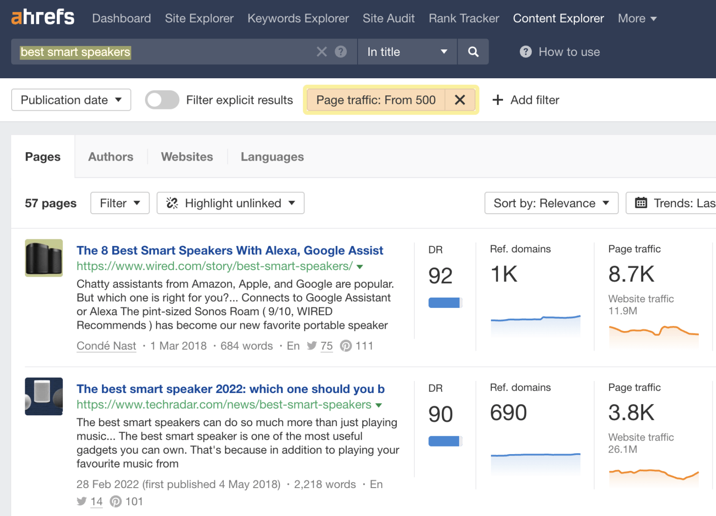Click the 'Add filter' button
Image resolution: width=716 pixels, height=516 pixels.
(525, 100)
